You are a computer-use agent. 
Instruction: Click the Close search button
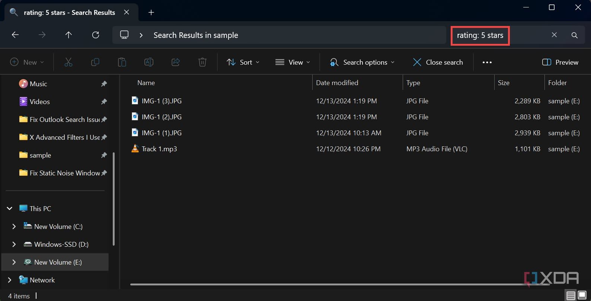(x=438, y=62)
